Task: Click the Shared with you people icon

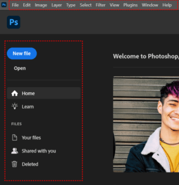Action: (x=15, y=151)
